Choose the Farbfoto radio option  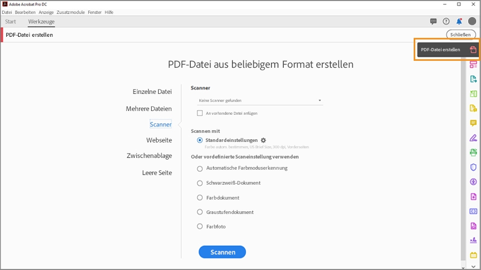(x=200, y=227)
